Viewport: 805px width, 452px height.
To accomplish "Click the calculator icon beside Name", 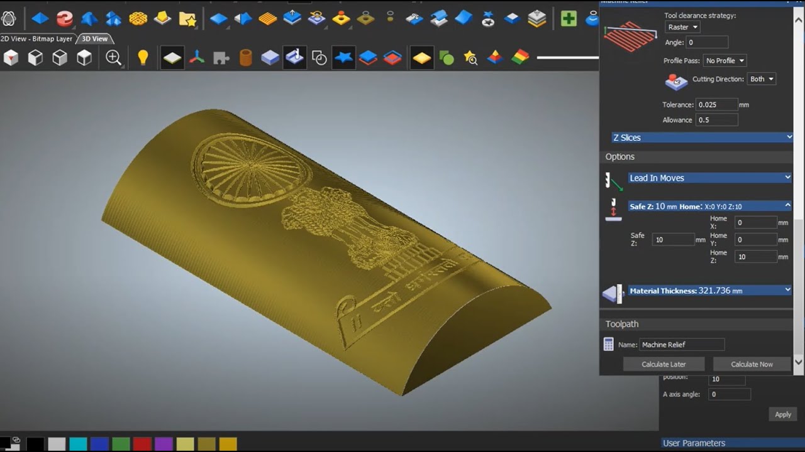I will point(608,344).
